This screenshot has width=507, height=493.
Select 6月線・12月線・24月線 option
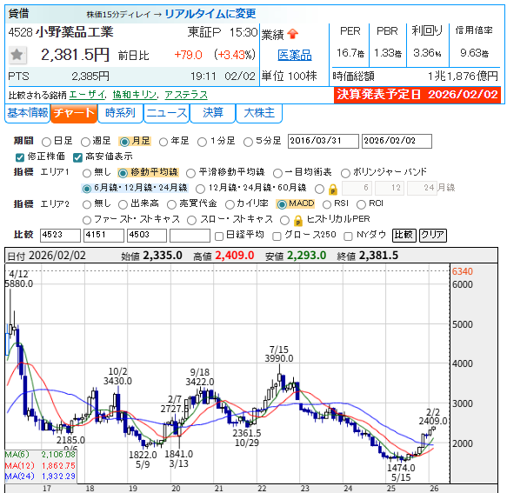click(87, 189)
